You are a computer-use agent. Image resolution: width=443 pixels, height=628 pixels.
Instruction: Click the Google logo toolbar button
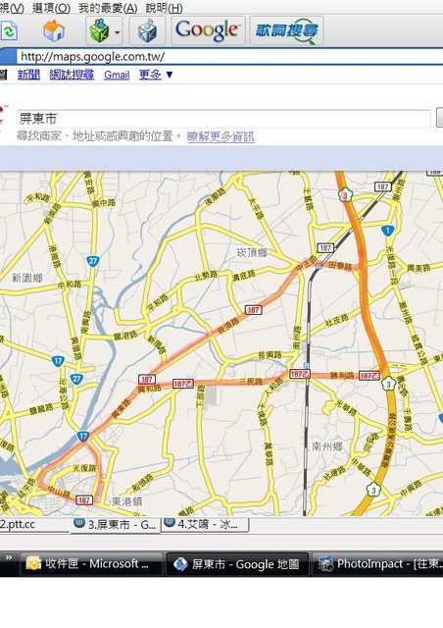point(208,30)
